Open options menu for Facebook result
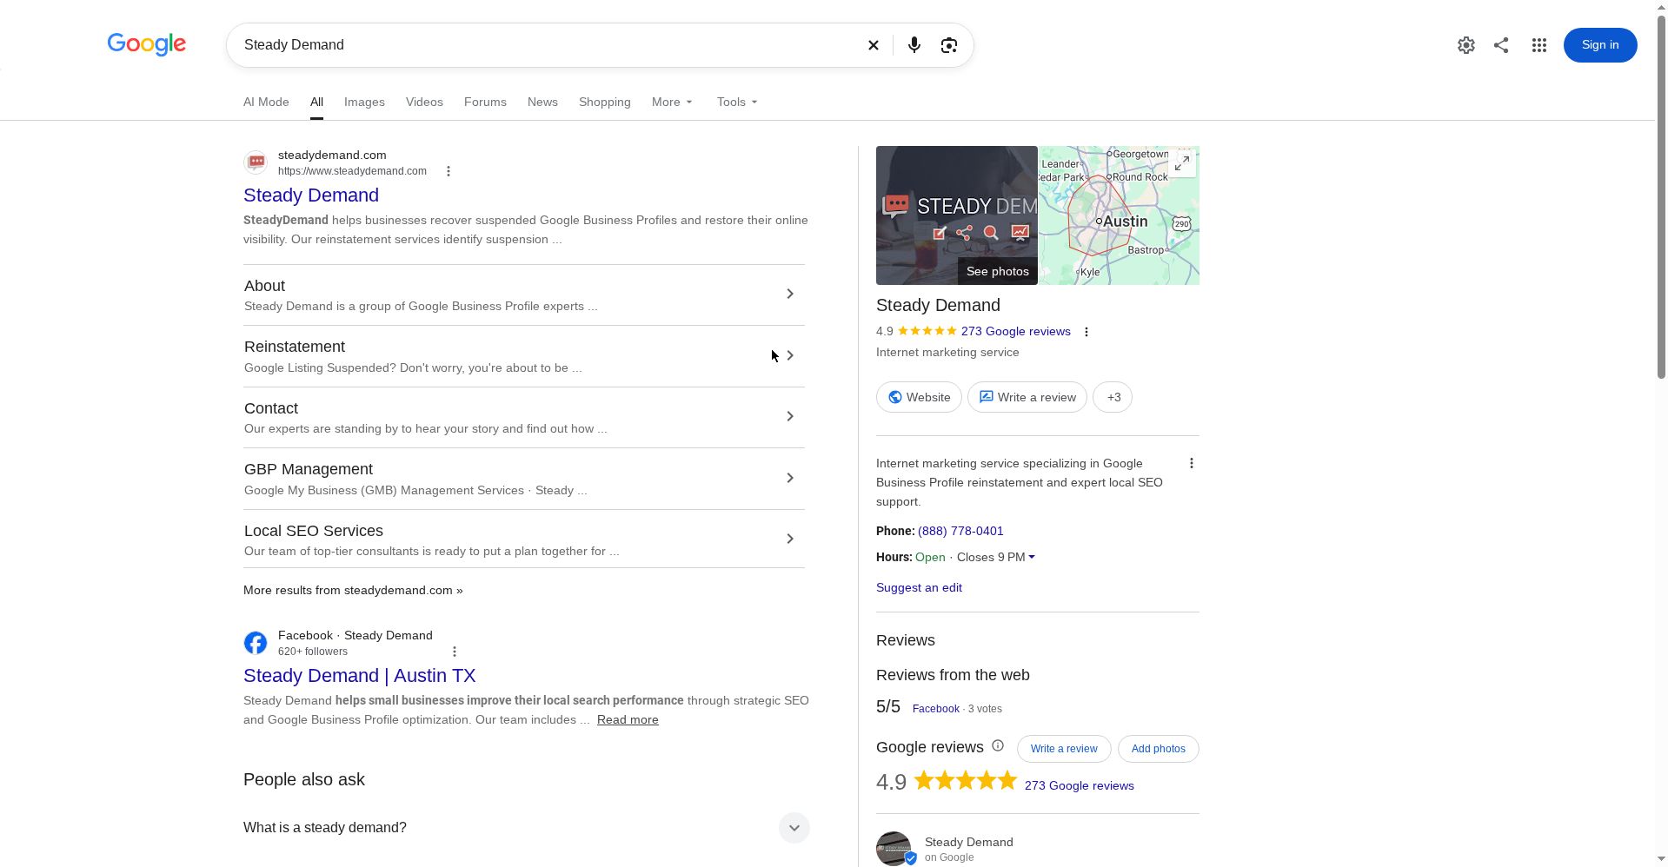1668x867 pixels. pos(455,652)
